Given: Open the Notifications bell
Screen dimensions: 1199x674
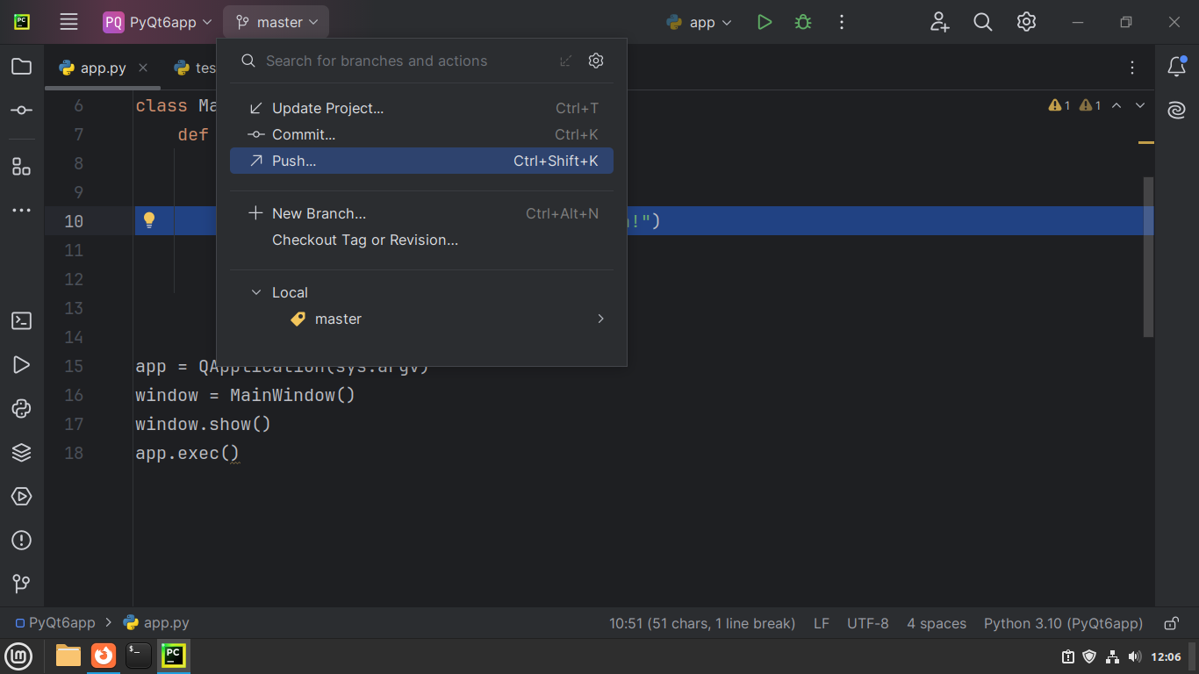Looking at the screenshot, I should (1177, 67).
